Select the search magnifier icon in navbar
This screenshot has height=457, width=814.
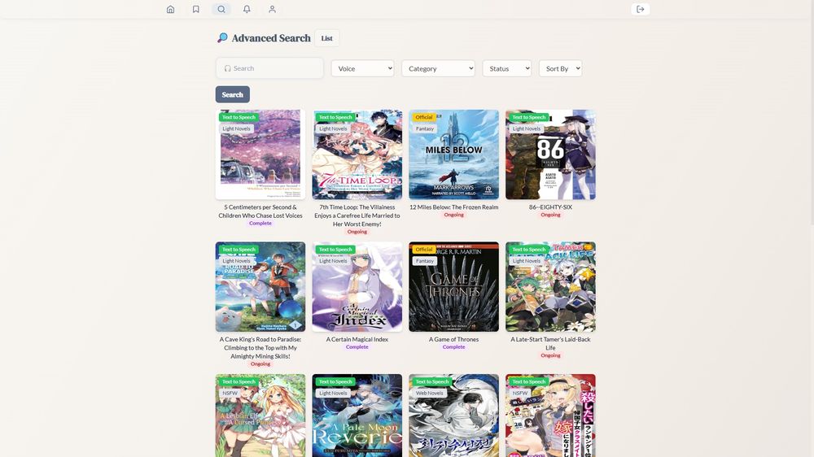tap(221, 9)
